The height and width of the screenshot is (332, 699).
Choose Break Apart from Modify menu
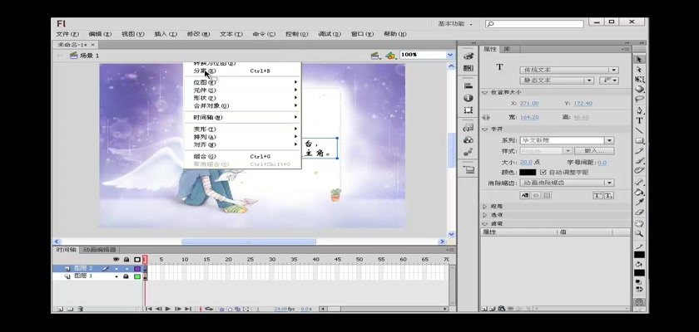242,71
